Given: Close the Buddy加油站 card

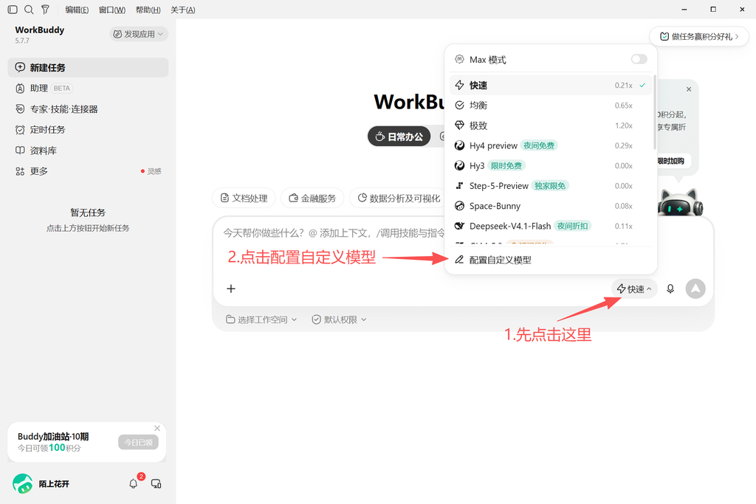Looking at the screenshot, I should (157, 428).
